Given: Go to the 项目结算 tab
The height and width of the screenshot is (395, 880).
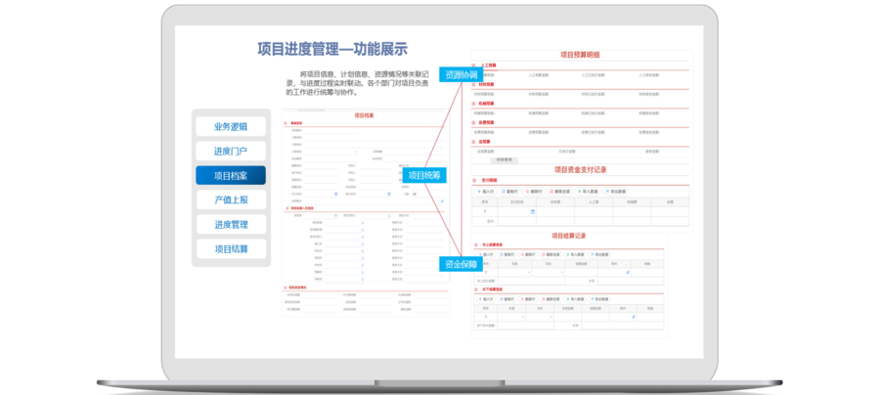Looking at the screenshot, I should point(229,248).
